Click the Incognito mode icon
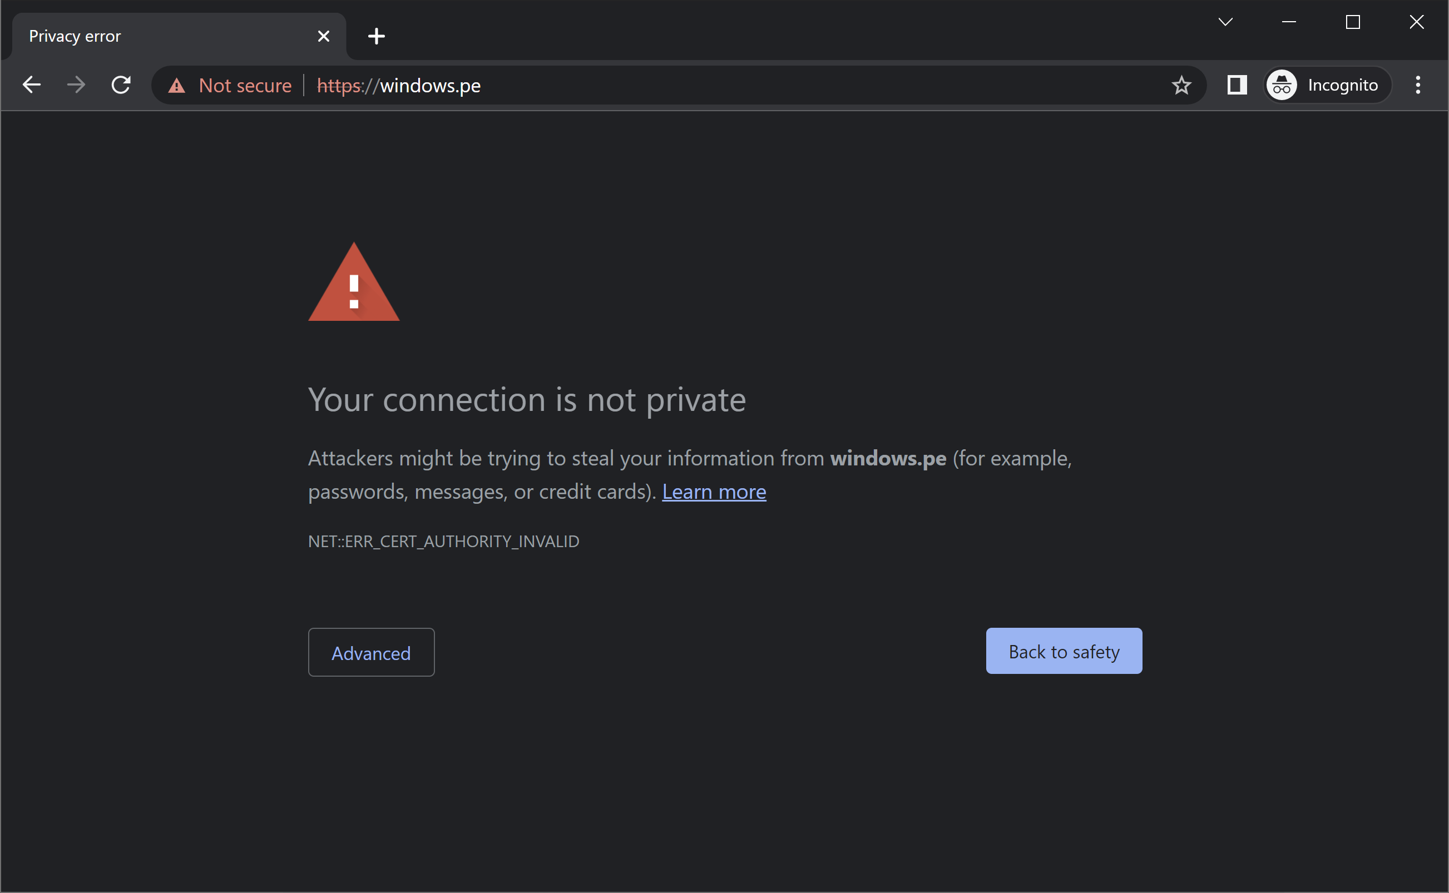This screenshot has width=1449, height=893. point(1282,86)
